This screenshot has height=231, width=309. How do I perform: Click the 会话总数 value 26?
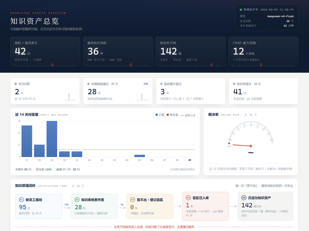coord(288,21)
